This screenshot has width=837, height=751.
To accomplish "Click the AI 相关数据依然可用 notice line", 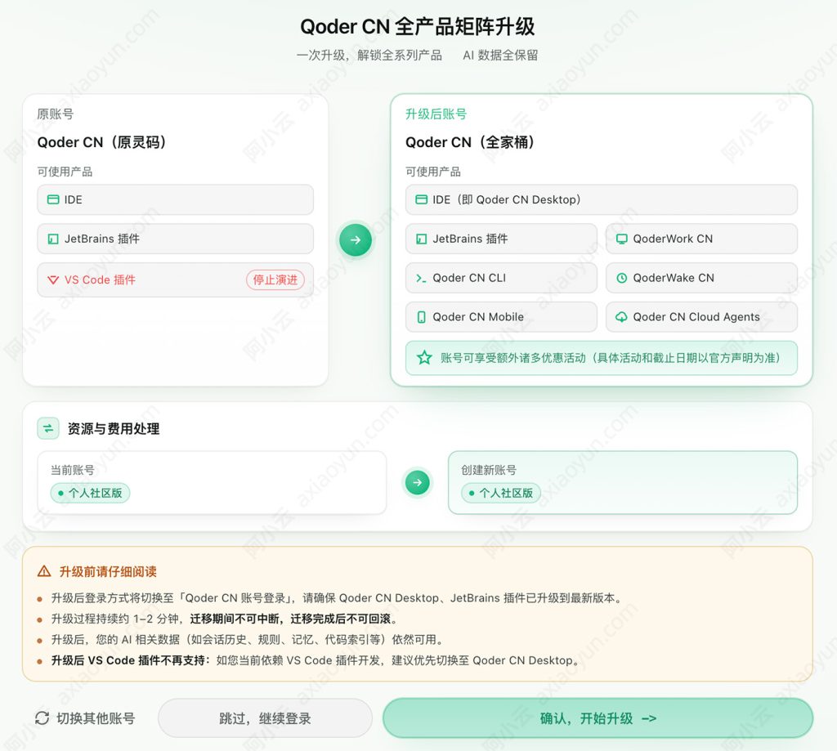I will [248, 639].
